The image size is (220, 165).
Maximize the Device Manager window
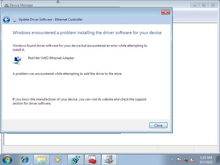point(204,5)
